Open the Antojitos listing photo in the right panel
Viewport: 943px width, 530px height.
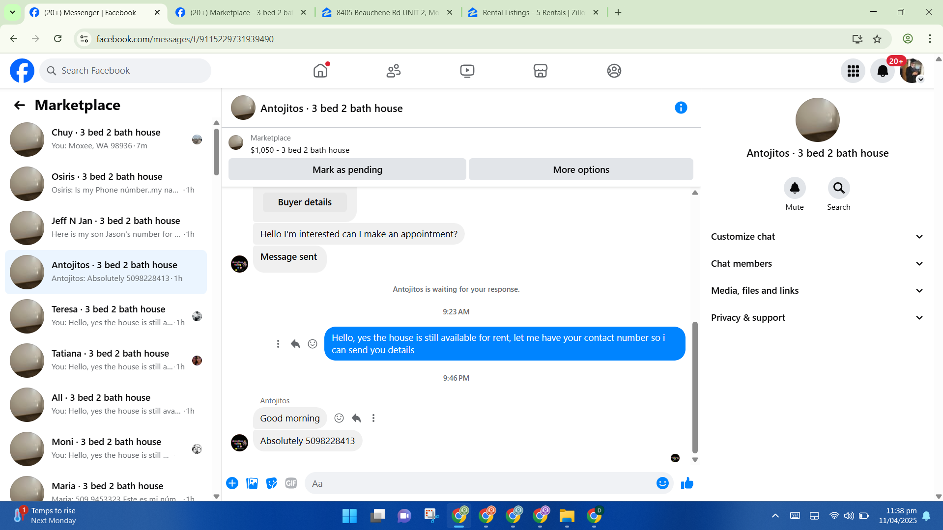(x=817, y=120)
